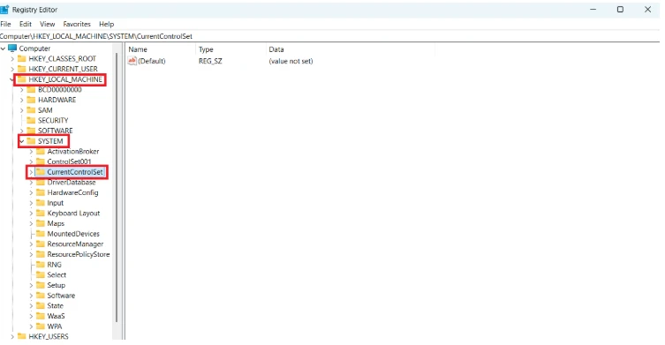Viewport: 665px width, 345px height.
Task: Click the HardwareConfig folder icon
Action: click(x=41, y=192)
